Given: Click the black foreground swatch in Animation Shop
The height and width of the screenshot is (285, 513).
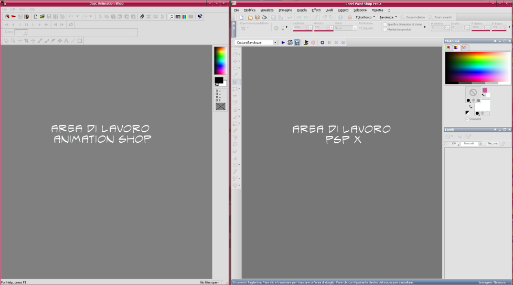Looking at the screenshot, I should coord(219,80).
